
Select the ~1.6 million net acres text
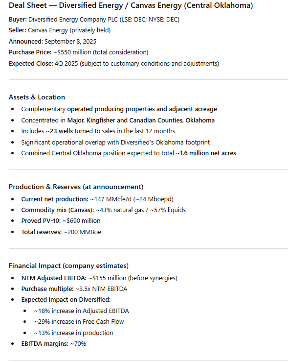click(206, 153)
